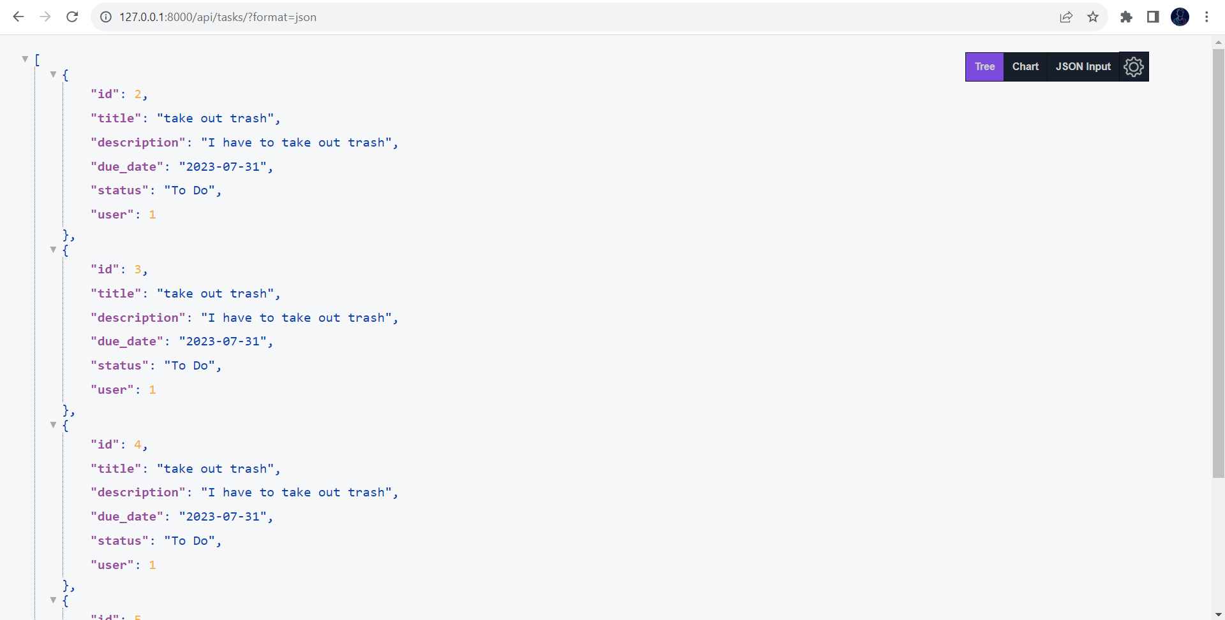Reload the page

click(72, 17)
